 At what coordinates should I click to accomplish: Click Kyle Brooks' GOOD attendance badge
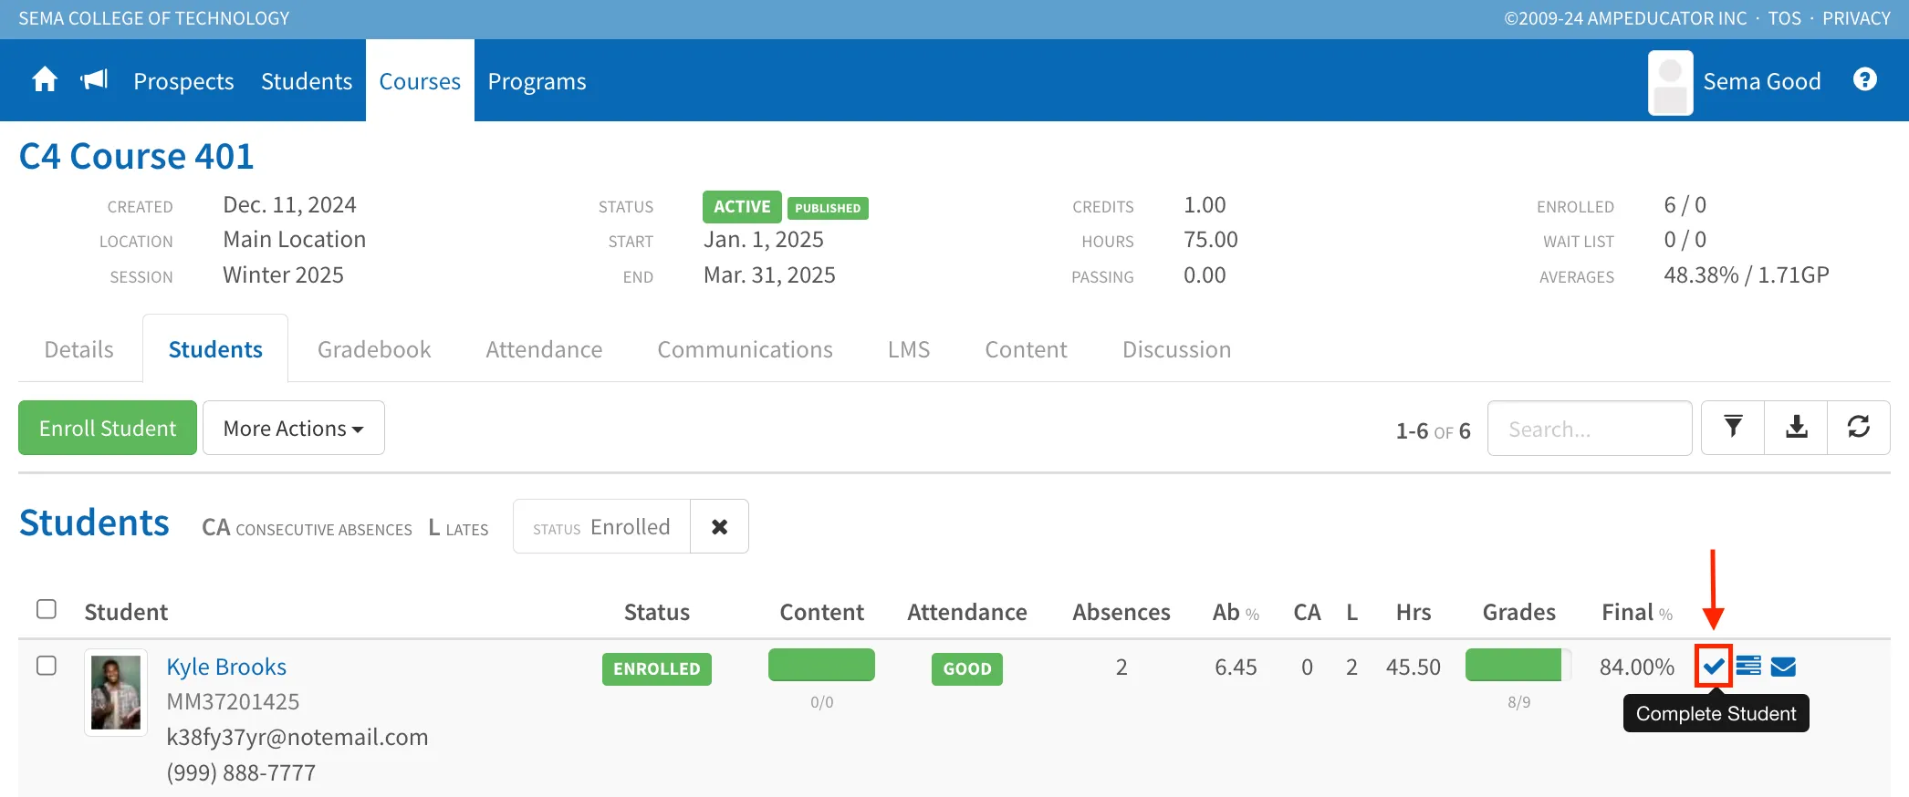click(x=966, y=668)
